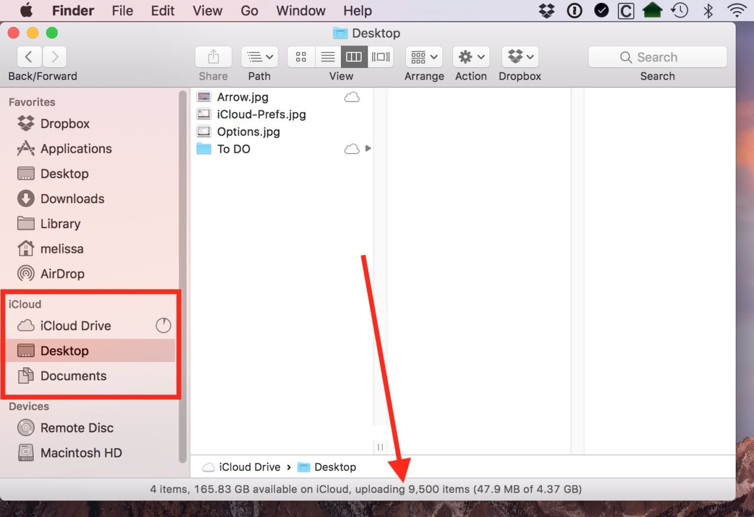Open the Bluetooth status menu

click(709, 11)
